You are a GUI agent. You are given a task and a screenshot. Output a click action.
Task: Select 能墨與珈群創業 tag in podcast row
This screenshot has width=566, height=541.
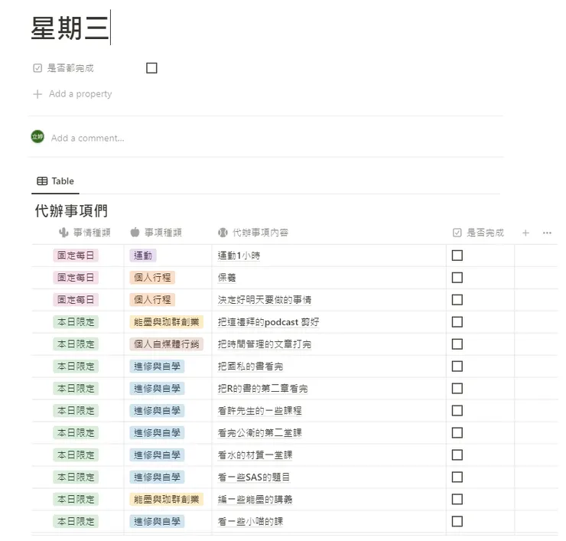pyautogui.click(x=167, y=322)
